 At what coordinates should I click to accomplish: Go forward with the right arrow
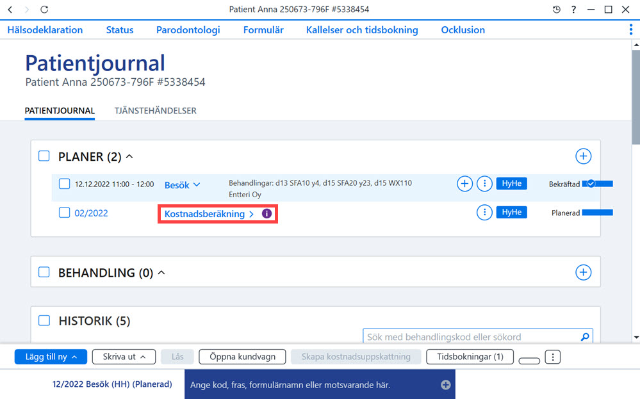click(27, 10)
